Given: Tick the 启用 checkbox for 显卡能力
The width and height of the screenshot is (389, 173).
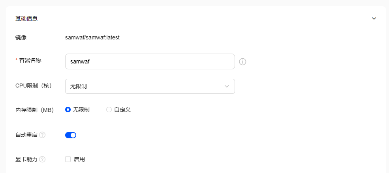Looking at the screenshot, I should click(68, 159).
